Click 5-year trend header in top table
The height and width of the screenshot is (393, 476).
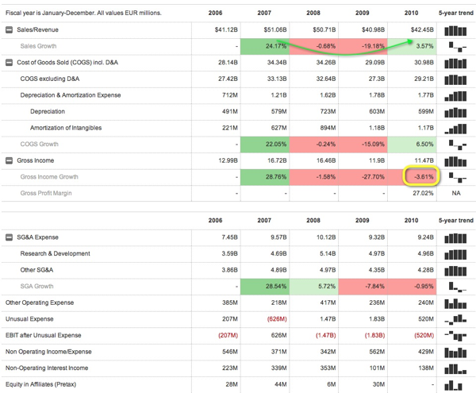coord(455,13)
